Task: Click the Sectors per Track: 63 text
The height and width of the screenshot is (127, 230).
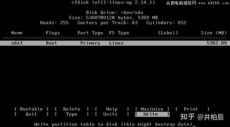Action: click(x=108, y=23)
